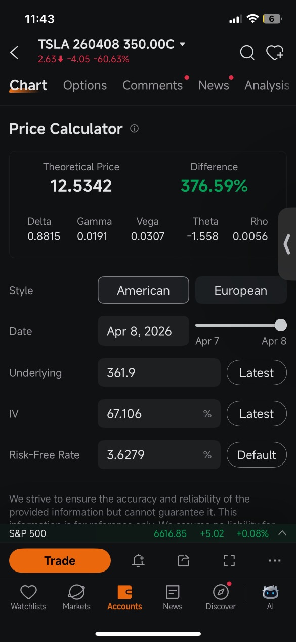Reset Risk-Free Rate with Default button
The height and width of the screenshot is (642, 296).
click(257, 455)
